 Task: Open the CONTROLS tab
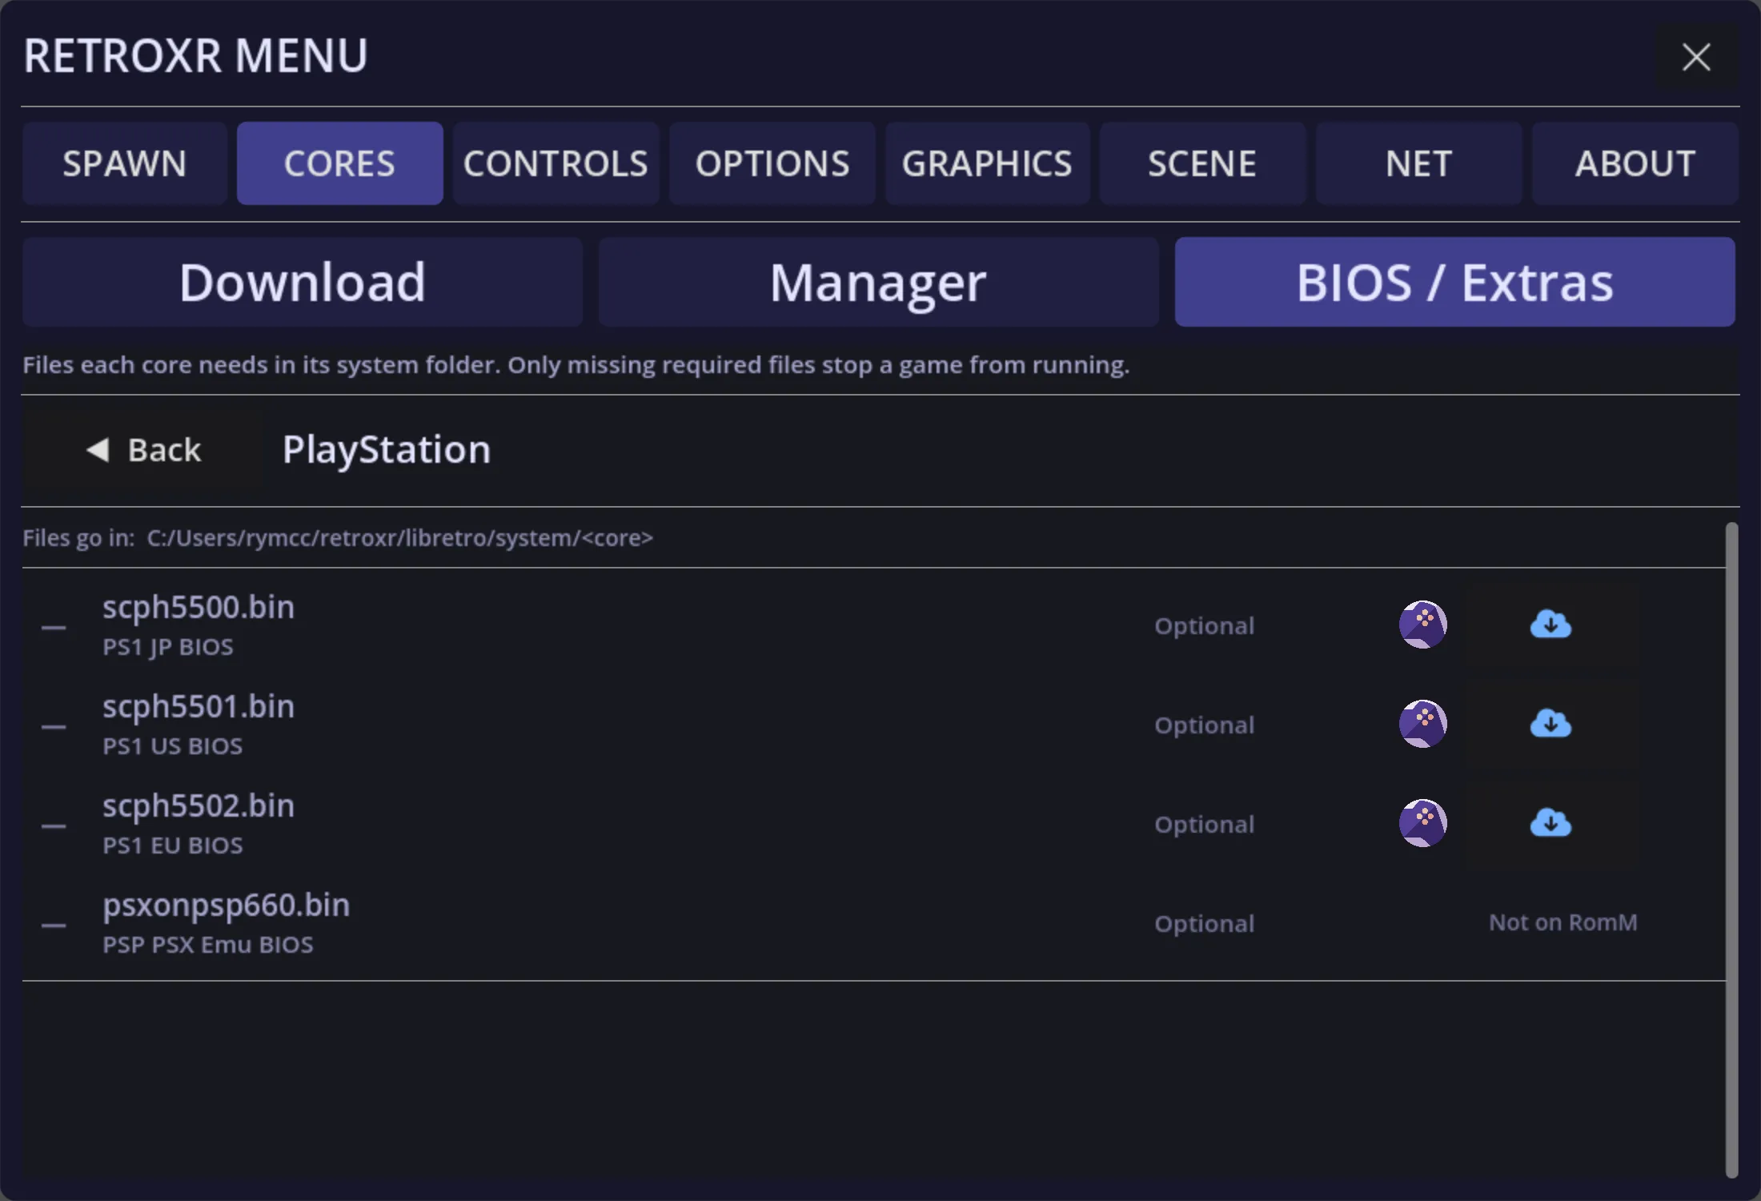556,163
